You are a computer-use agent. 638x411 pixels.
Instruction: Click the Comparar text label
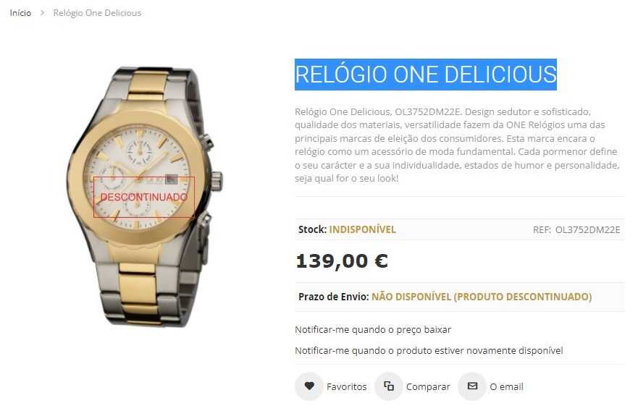[428, 386]
